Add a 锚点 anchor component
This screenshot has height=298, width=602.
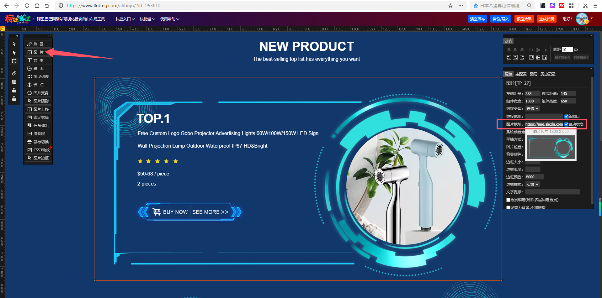coord(38,85)
